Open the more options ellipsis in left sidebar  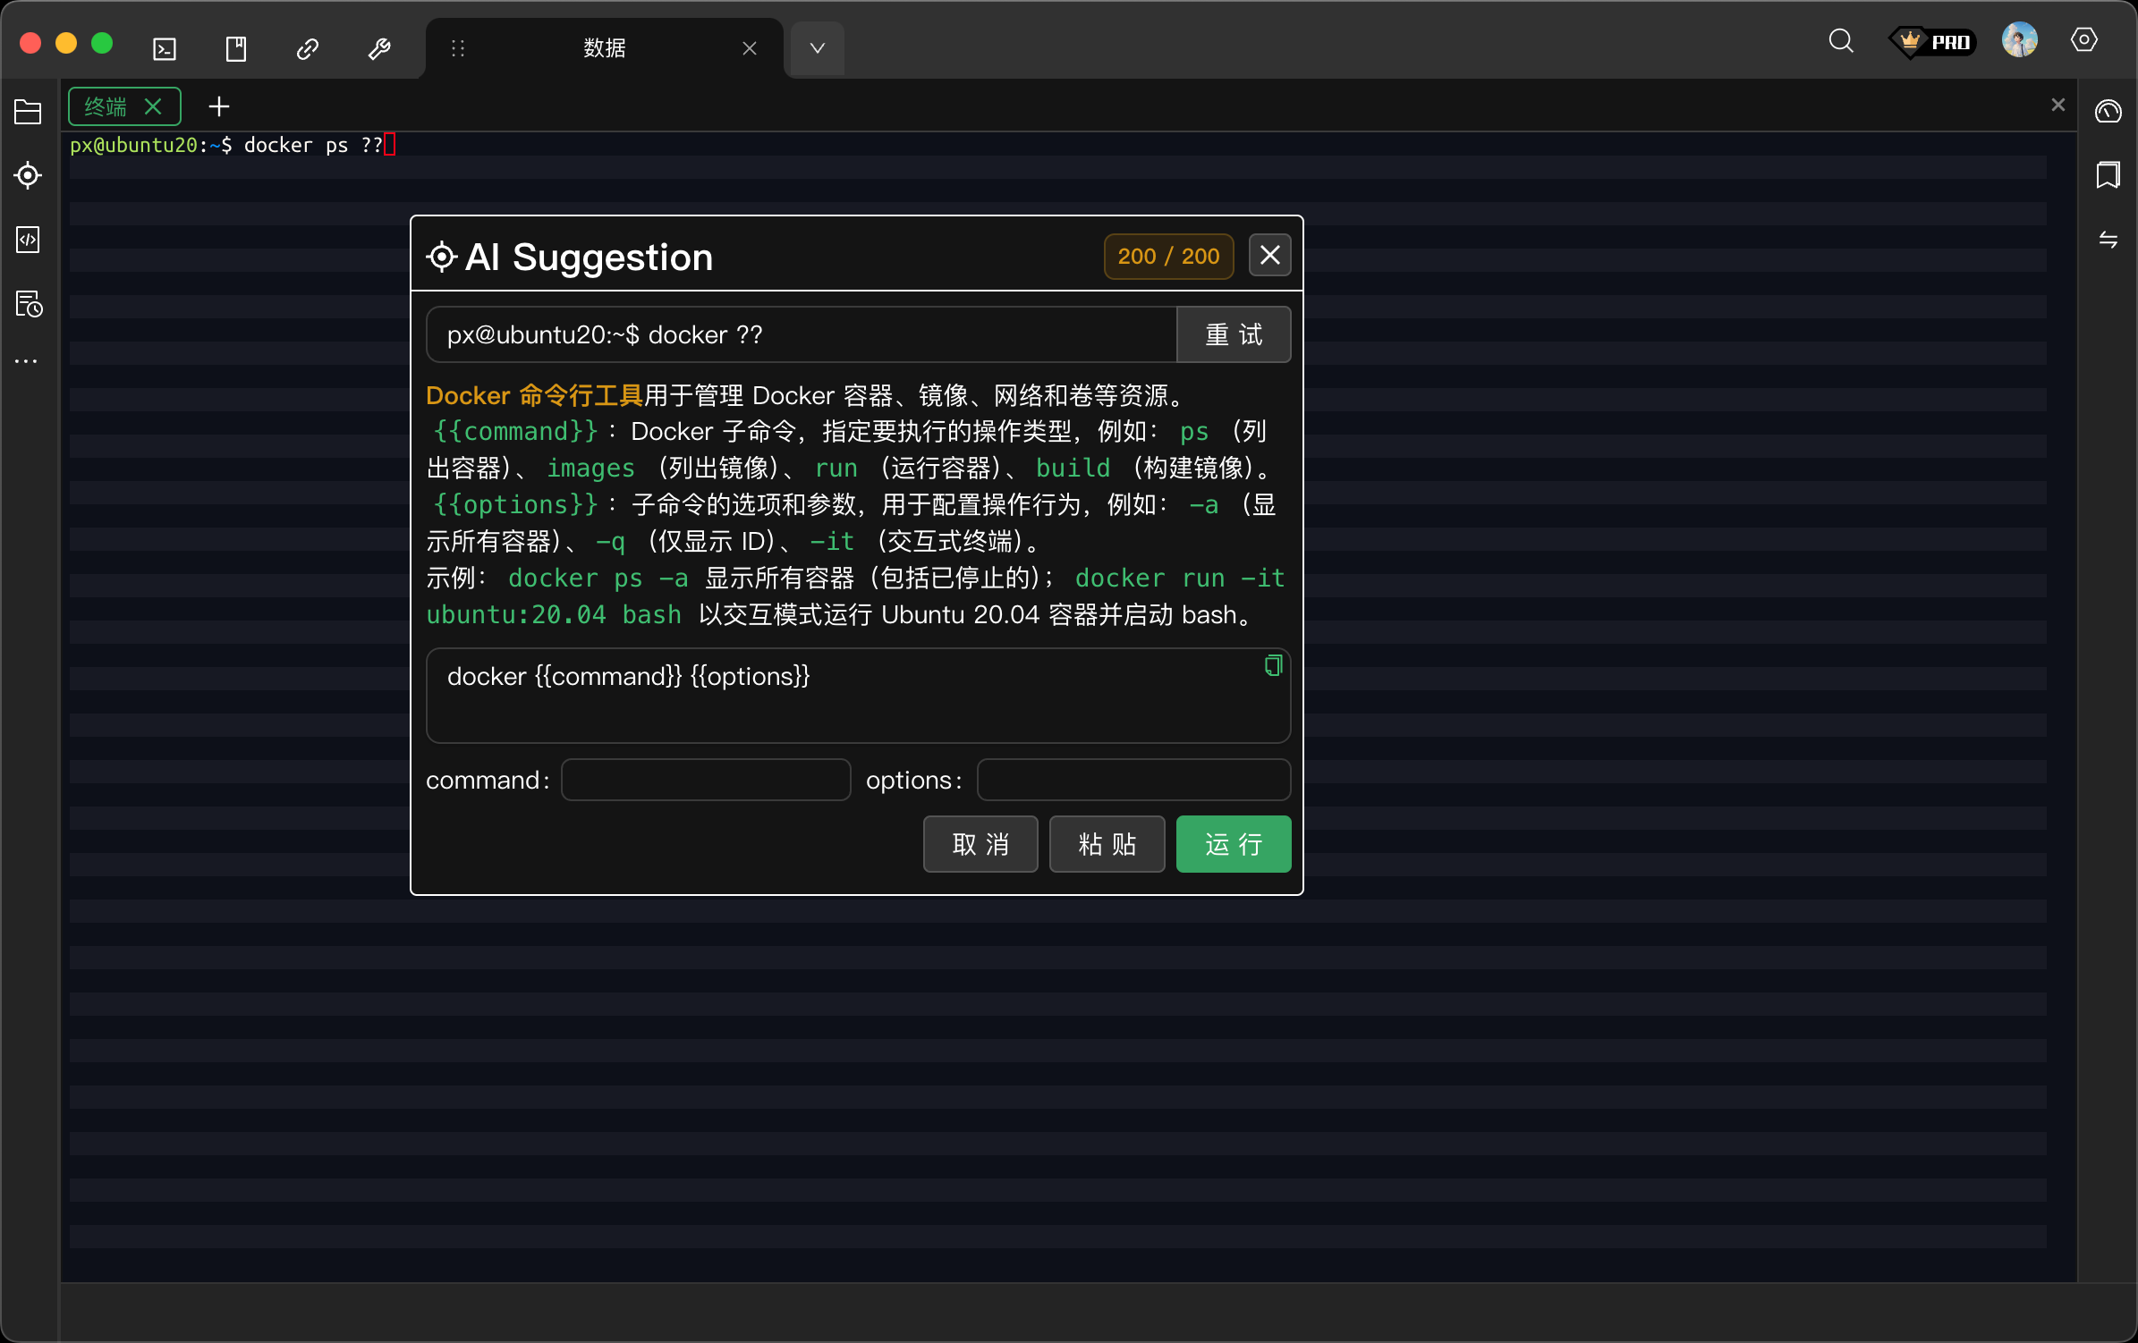click(x=26, y=360)
